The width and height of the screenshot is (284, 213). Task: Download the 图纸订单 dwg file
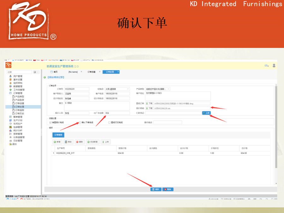(x=149, y=103)
